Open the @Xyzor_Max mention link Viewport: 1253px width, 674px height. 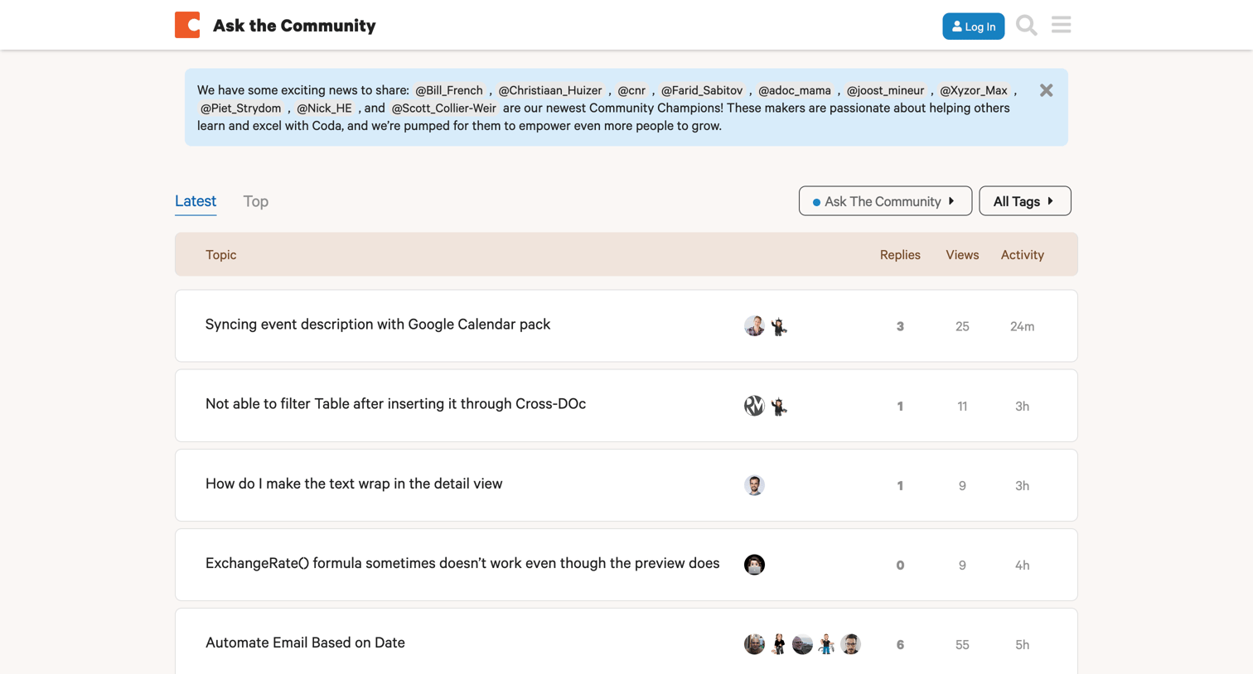click(974, 90)
